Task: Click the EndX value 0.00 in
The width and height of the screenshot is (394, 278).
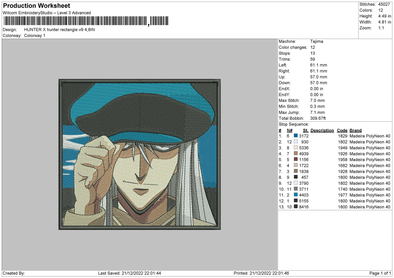Action: (317, 89)
